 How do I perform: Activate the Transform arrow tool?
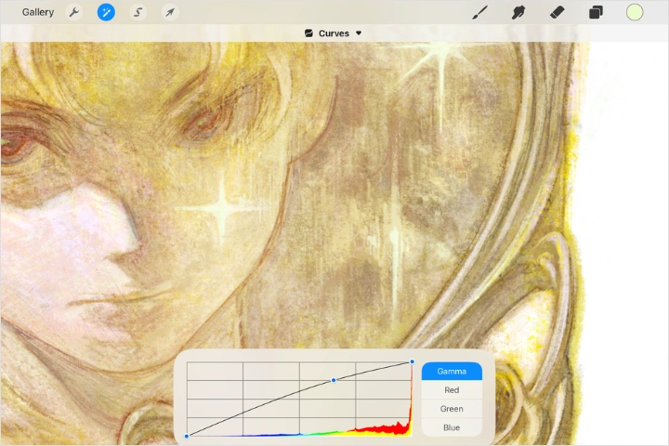point(170,12)
